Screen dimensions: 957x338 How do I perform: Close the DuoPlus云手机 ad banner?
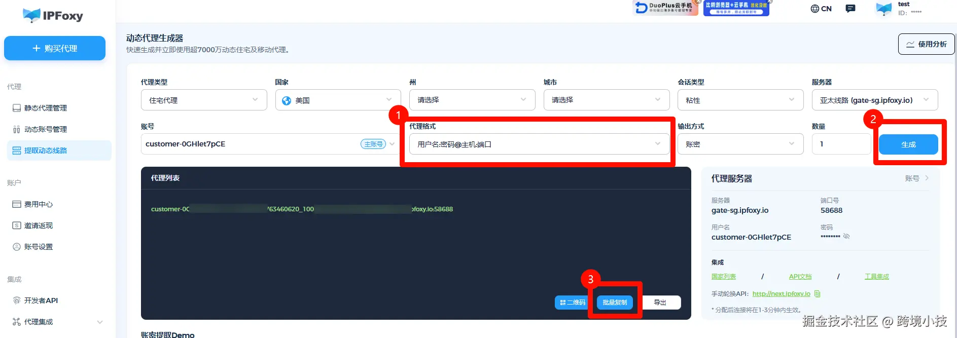coord(698,2)
